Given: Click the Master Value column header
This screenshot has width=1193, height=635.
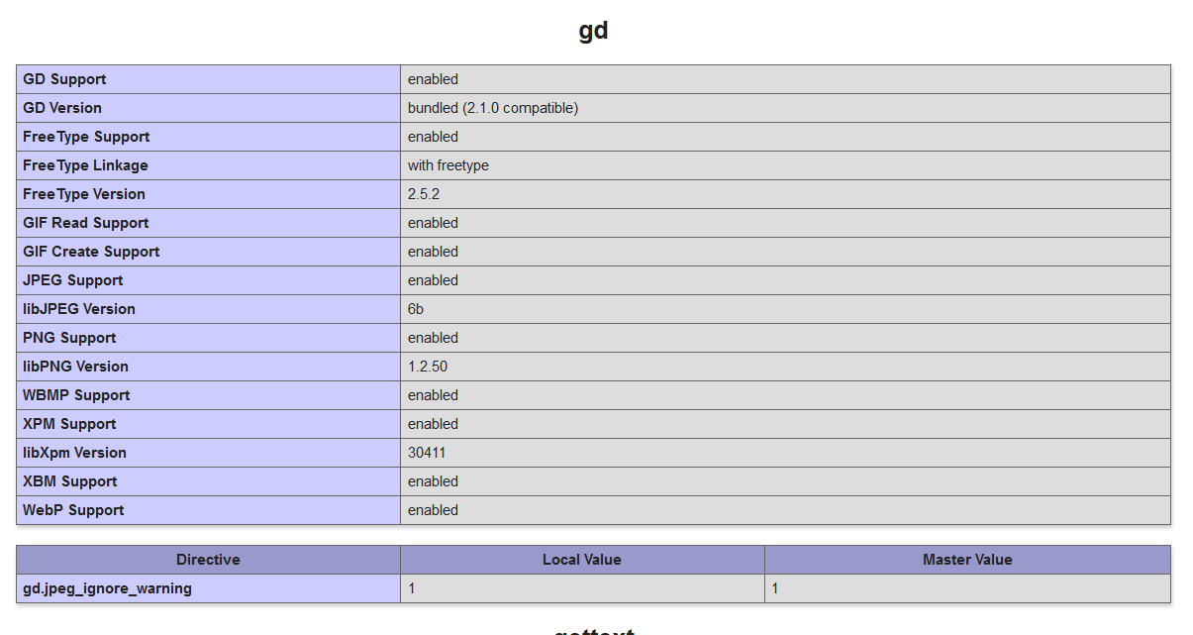Looking at the screenshot, I should pyautogui.click(x=965, y=560).
